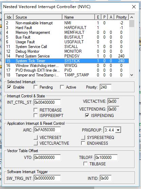This screenshot has height=189, width=141.
Task: Click the NMI name cell
Action: [x=68, y=23]
